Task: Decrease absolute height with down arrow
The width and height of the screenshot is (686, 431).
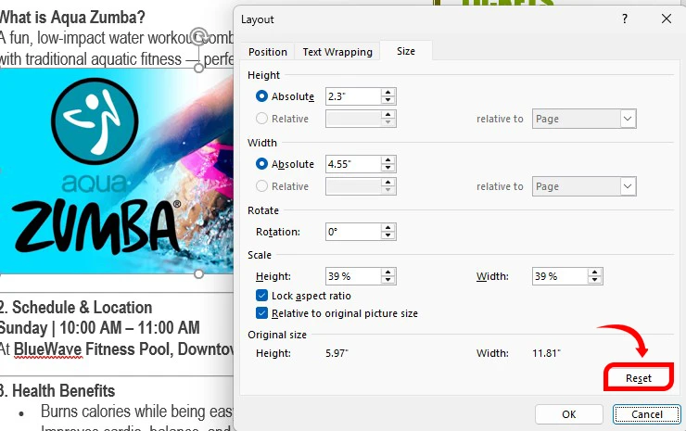Action: point(388,101)
